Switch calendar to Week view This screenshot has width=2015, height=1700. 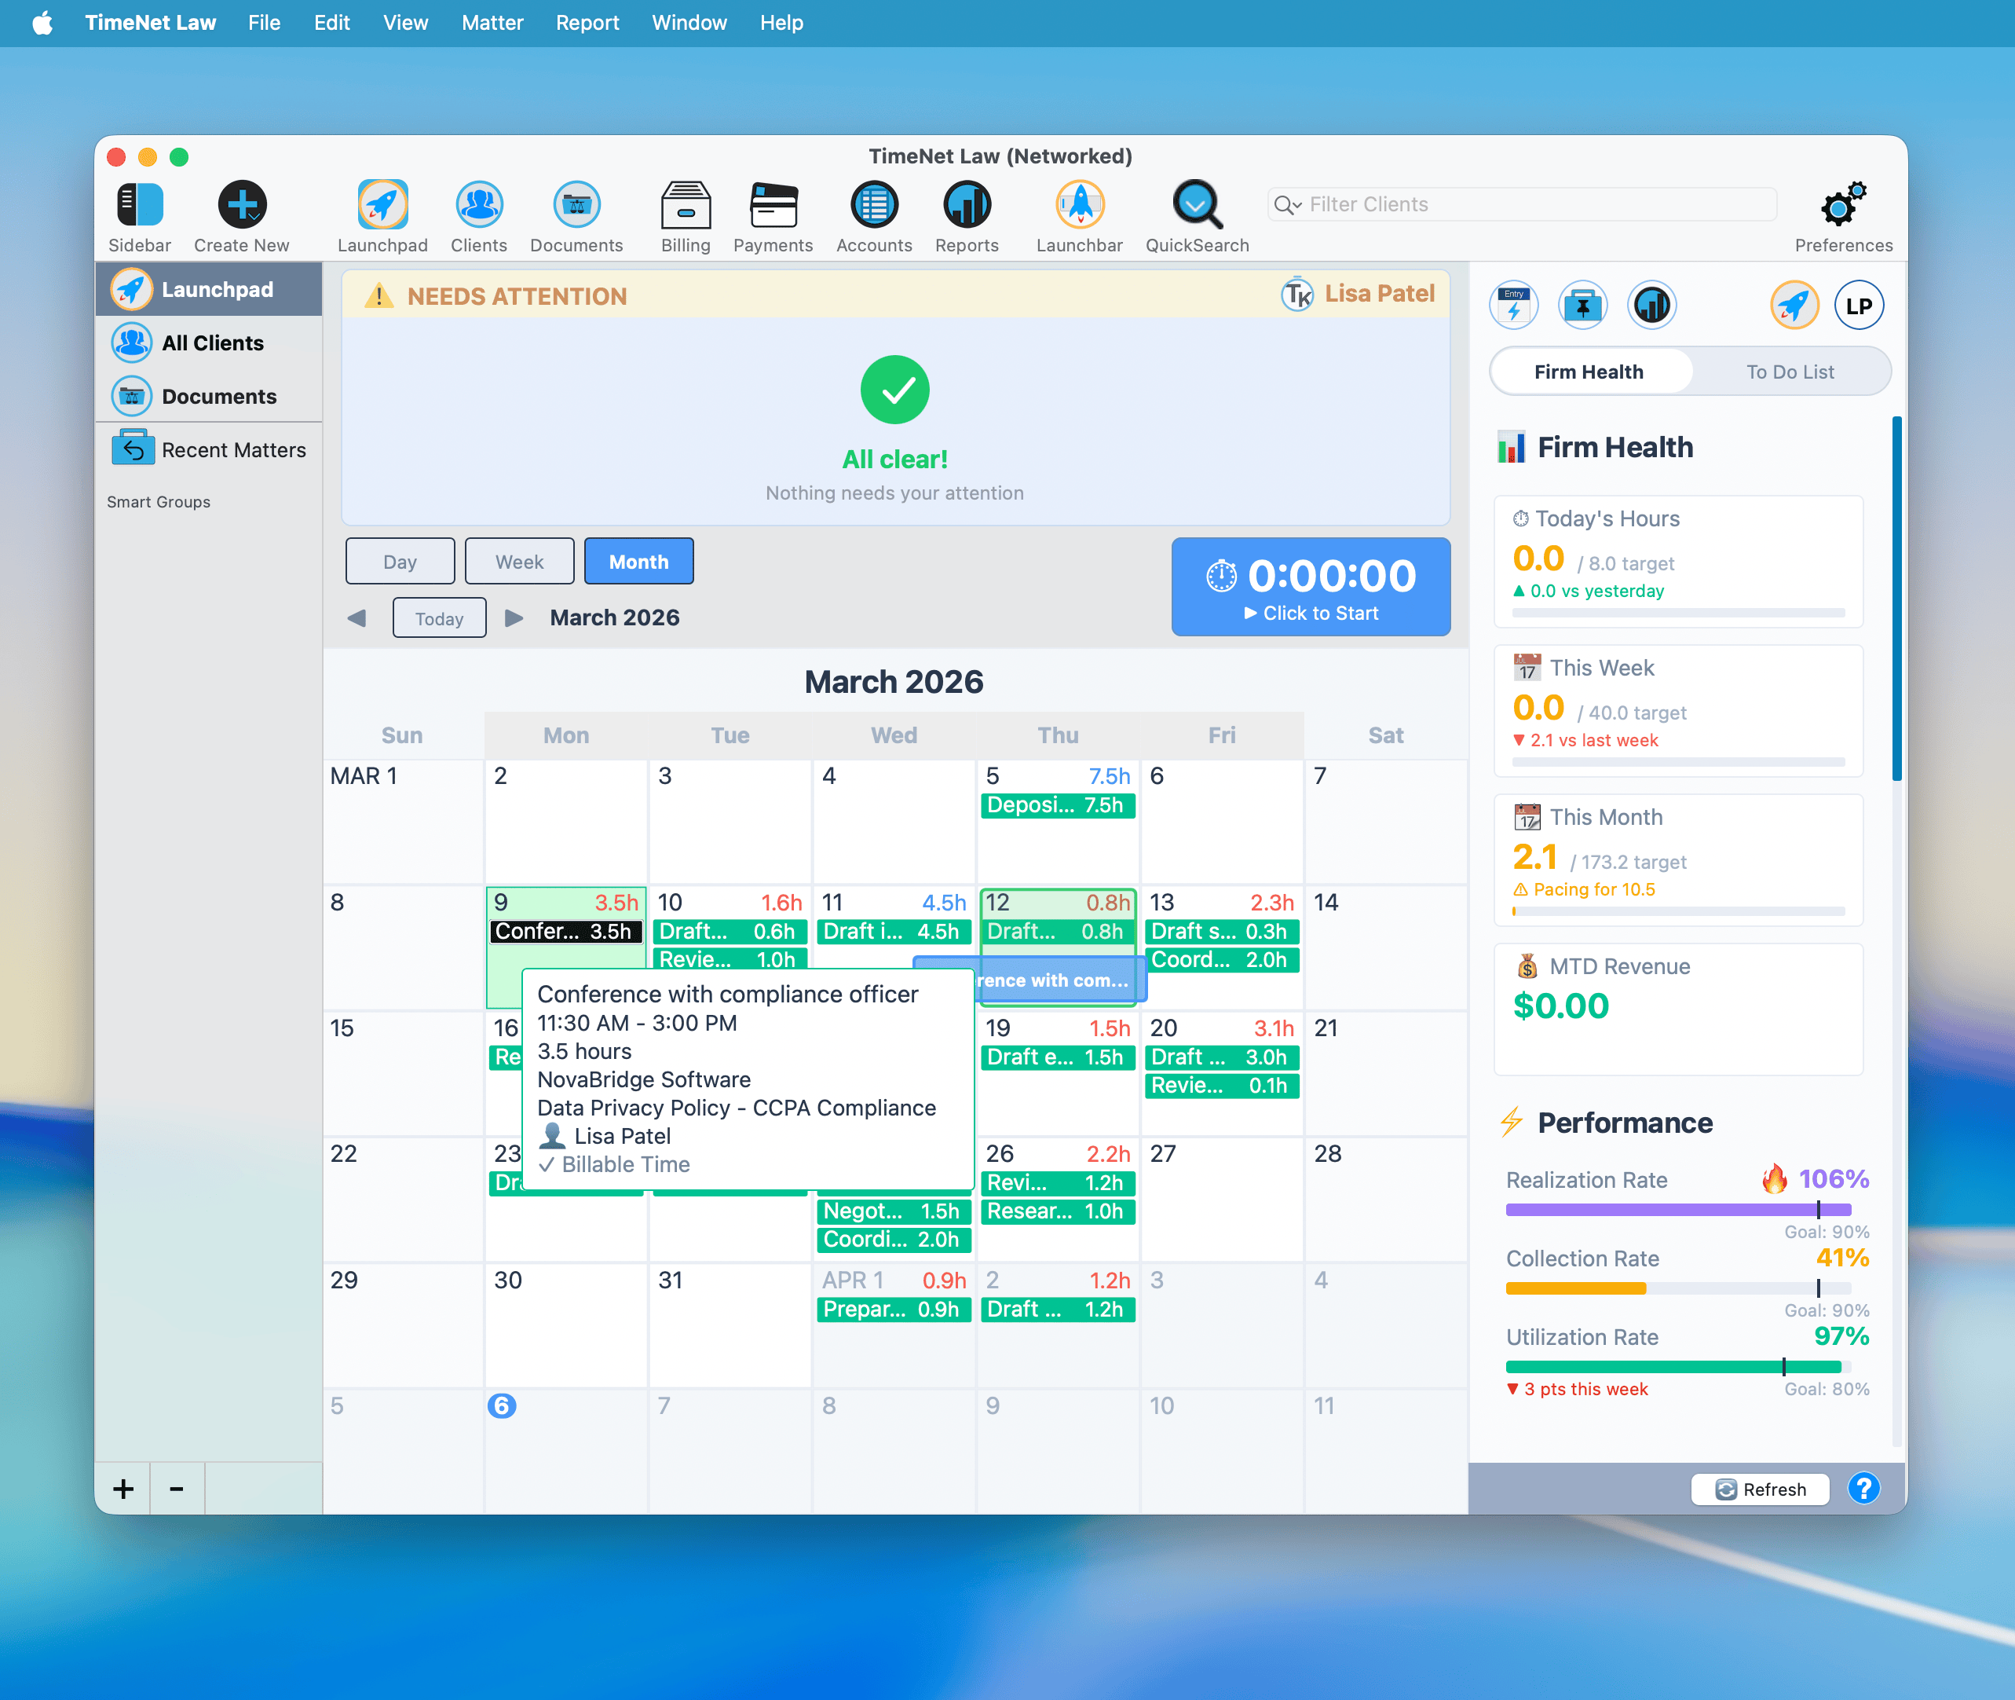point(519,562)
